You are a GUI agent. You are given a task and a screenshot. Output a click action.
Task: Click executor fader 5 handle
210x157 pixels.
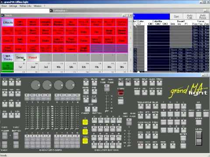(x=48, y=129)
